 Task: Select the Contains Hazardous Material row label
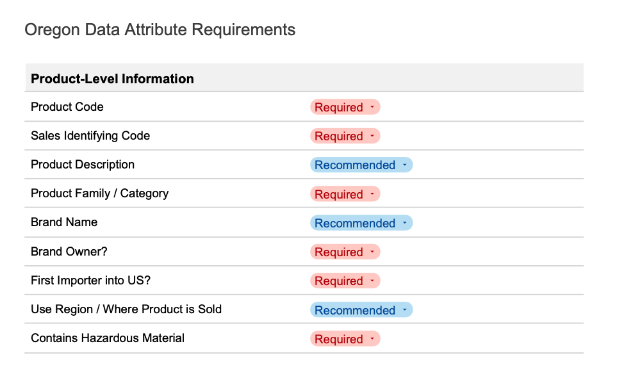[x=107, y=338]
